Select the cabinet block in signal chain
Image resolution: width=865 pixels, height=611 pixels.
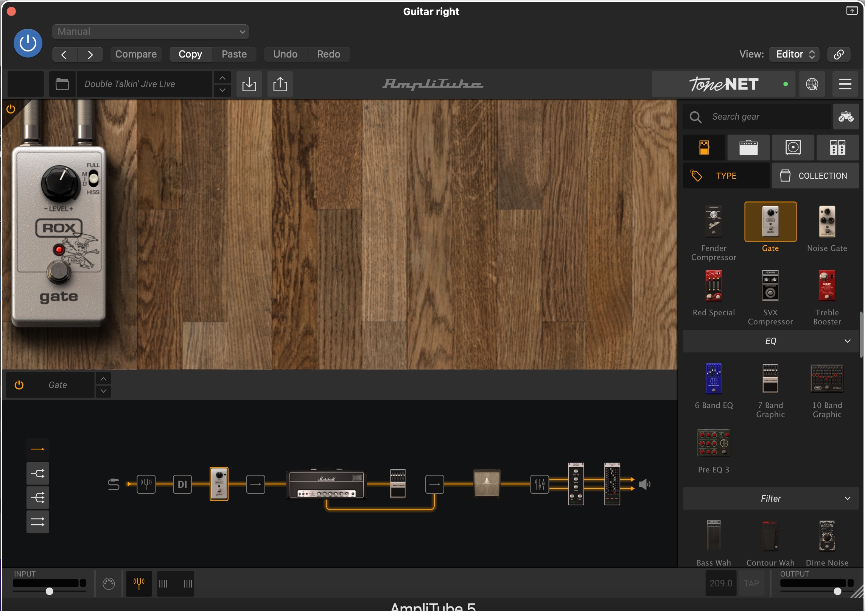point(487,483)
